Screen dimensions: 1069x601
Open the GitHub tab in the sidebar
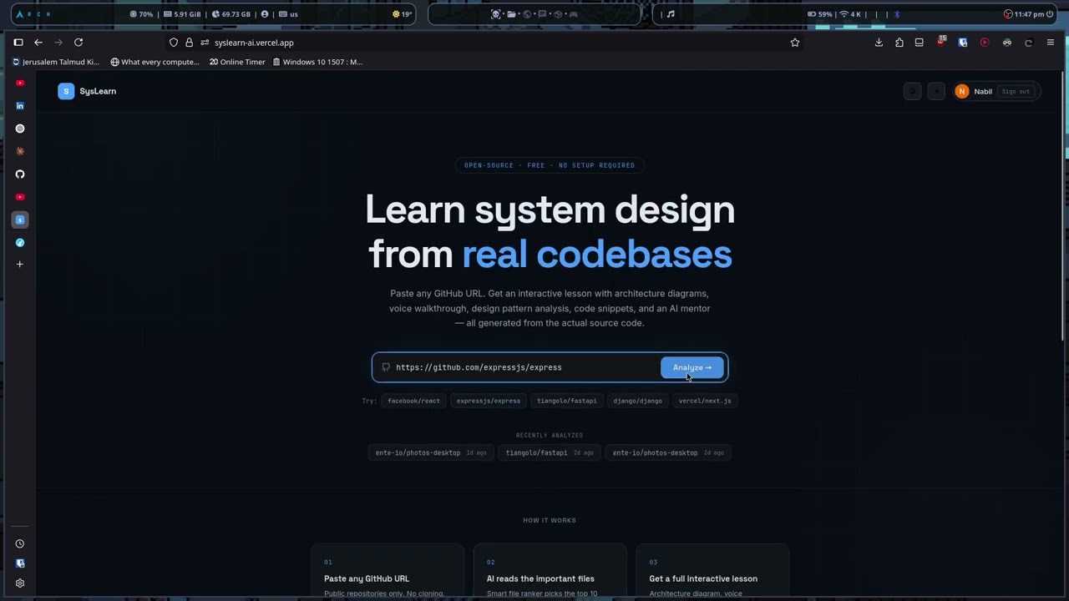(20, 174)
